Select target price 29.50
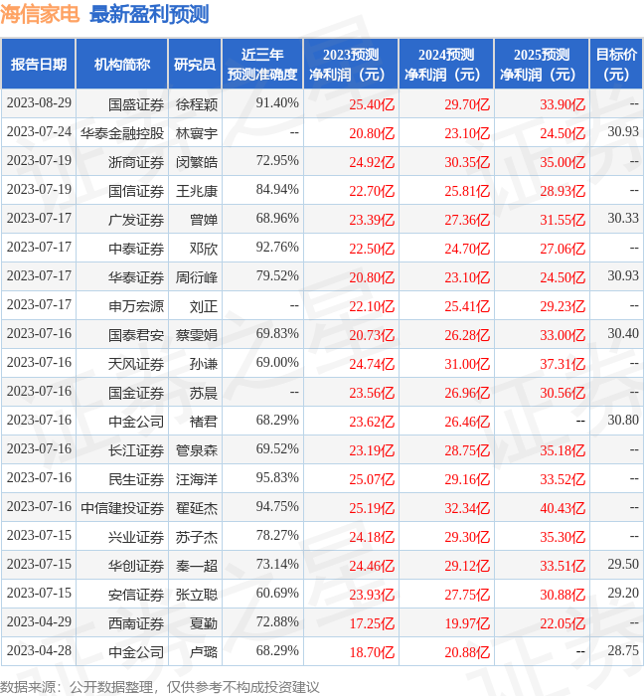644x696 pixels. (623, 565)
